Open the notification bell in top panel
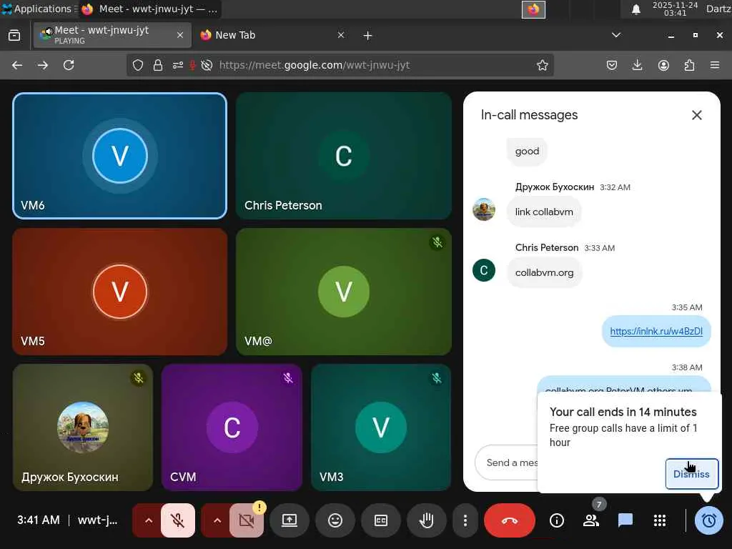Screen dimensions: 732x549 (x=635, y=9)
